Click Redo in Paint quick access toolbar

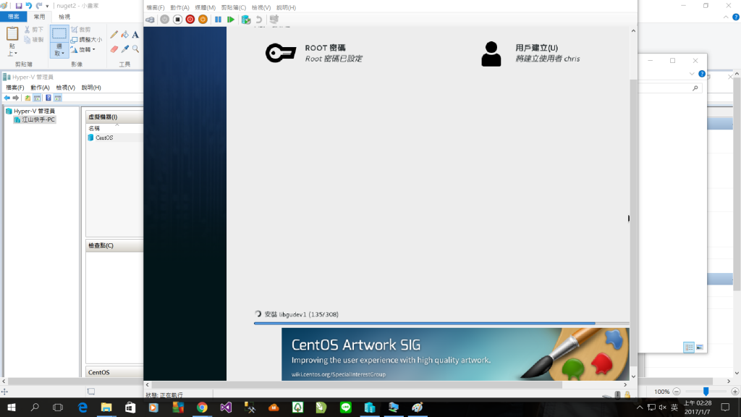[39, 6]
